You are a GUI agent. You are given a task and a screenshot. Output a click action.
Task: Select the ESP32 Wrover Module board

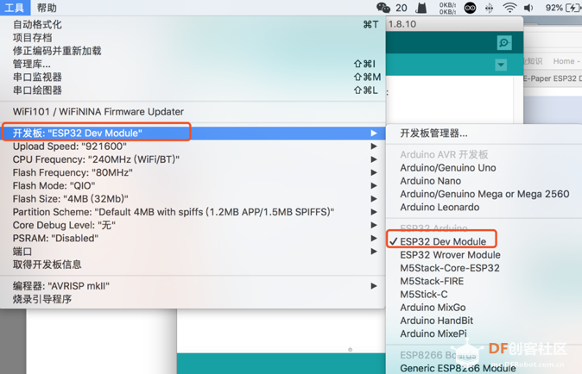(484, 255)
